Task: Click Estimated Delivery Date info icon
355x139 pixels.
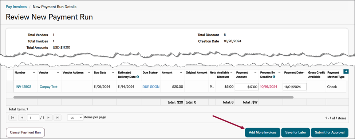Action: pyautogui.click(x=138, y=77)
